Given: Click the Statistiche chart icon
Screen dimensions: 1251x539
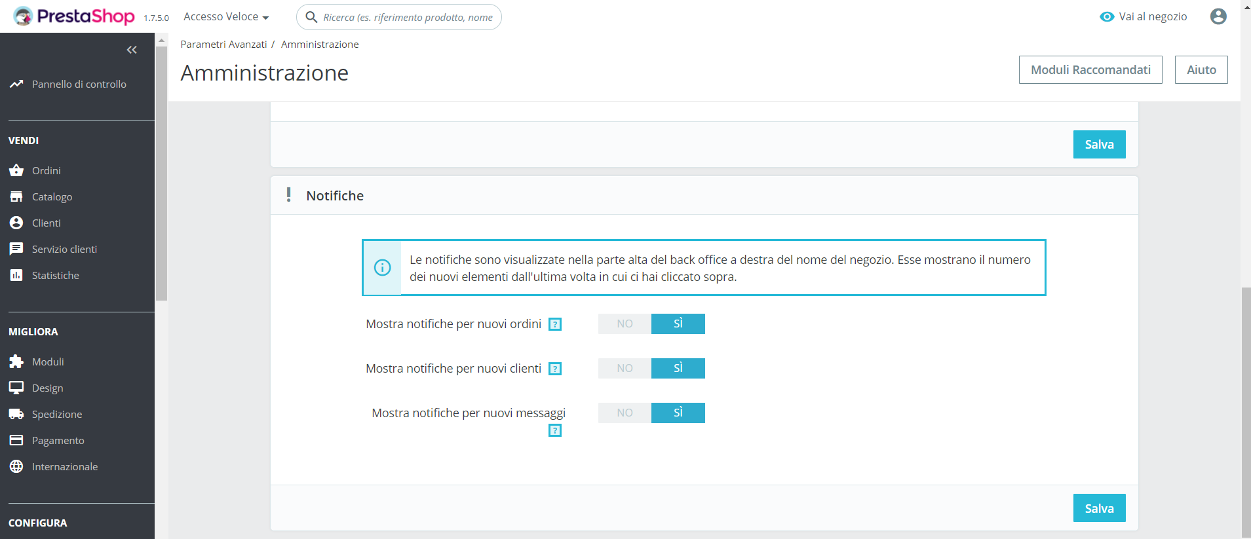Looking at the screenshot, I should pyautogui.click(x=16, y=275).
